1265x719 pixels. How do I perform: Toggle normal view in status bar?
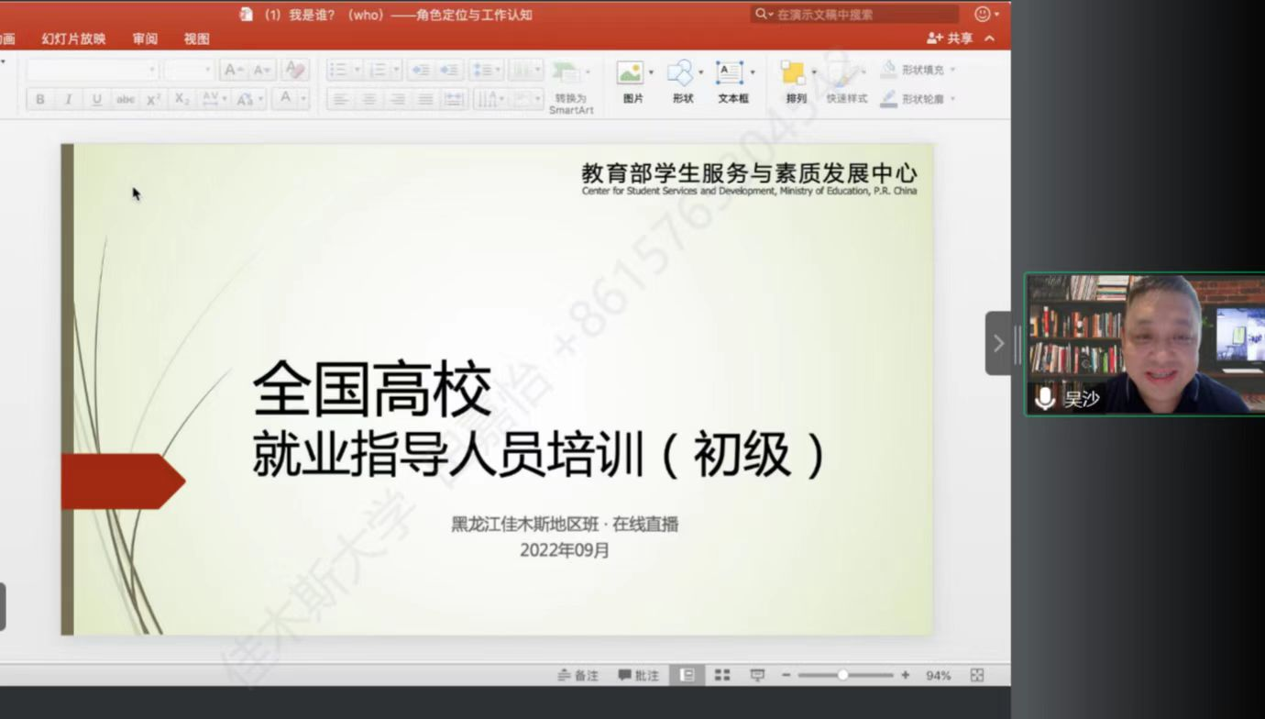[687, 675]
